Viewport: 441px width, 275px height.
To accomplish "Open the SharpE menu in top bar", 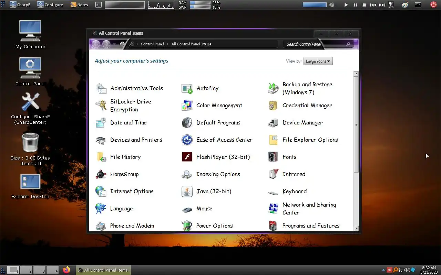I will (x=20, y=5).
